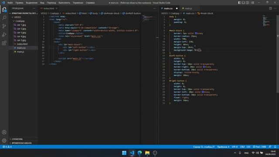Image resolution: width=279 pixels, height=157 pixels.
Task: Change language mode CSS in status bar
Action: pyautogui.click(x=248, y=147)
